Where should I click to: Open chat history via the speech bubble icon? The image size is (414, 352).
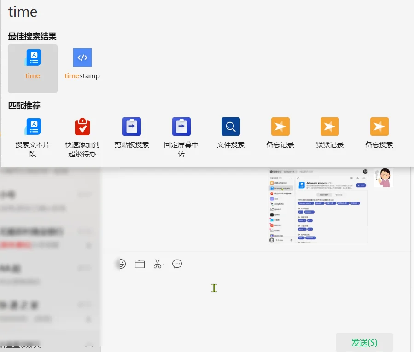point(177,264)
